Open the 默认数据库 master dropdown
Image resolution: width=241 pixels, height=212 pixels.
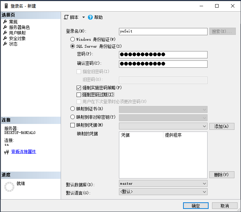coord(163,184)
